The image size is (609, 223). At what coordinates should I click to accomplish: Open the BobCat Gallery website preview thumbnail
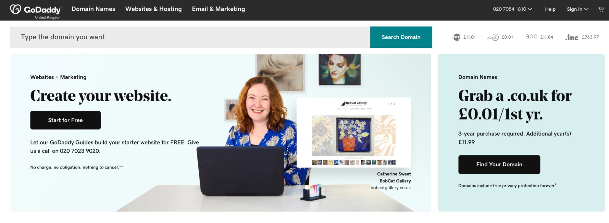click(x=354, y=133)
